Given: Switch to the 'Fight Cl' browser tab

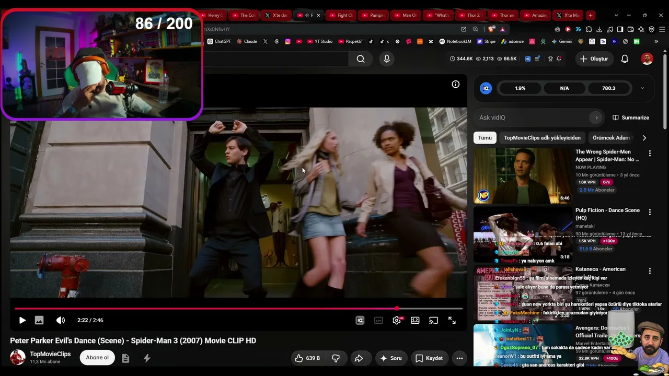Looking at the screenshot, I should click(341, 15).
